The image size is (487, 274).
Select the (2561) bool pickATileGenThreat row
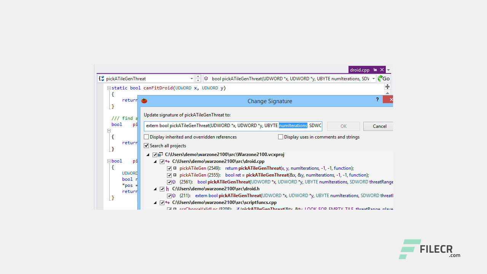click(x=286, y=182)
